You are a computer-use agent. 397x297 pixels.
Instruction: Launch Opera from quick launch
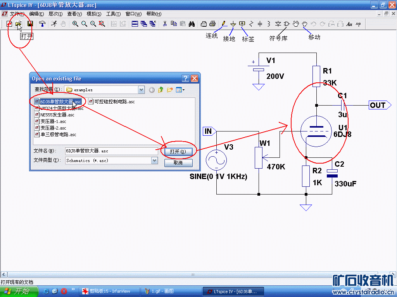tap(64, 291)
